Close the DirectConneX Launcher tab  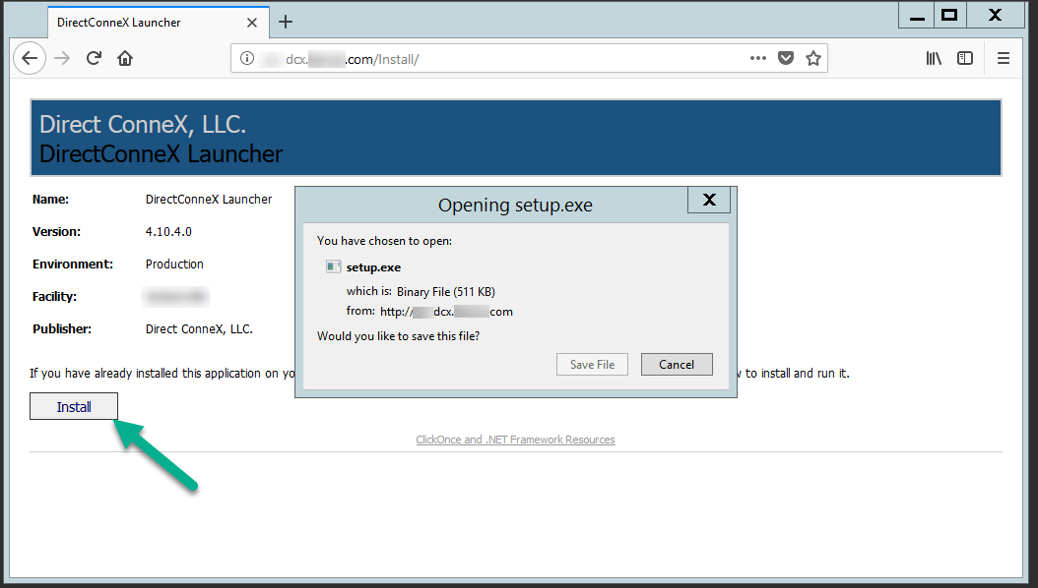pos(251,23)
